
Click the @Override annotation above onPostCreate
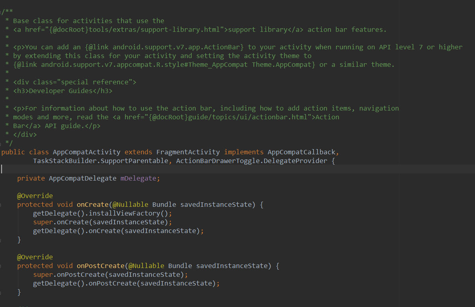point(35,257)
